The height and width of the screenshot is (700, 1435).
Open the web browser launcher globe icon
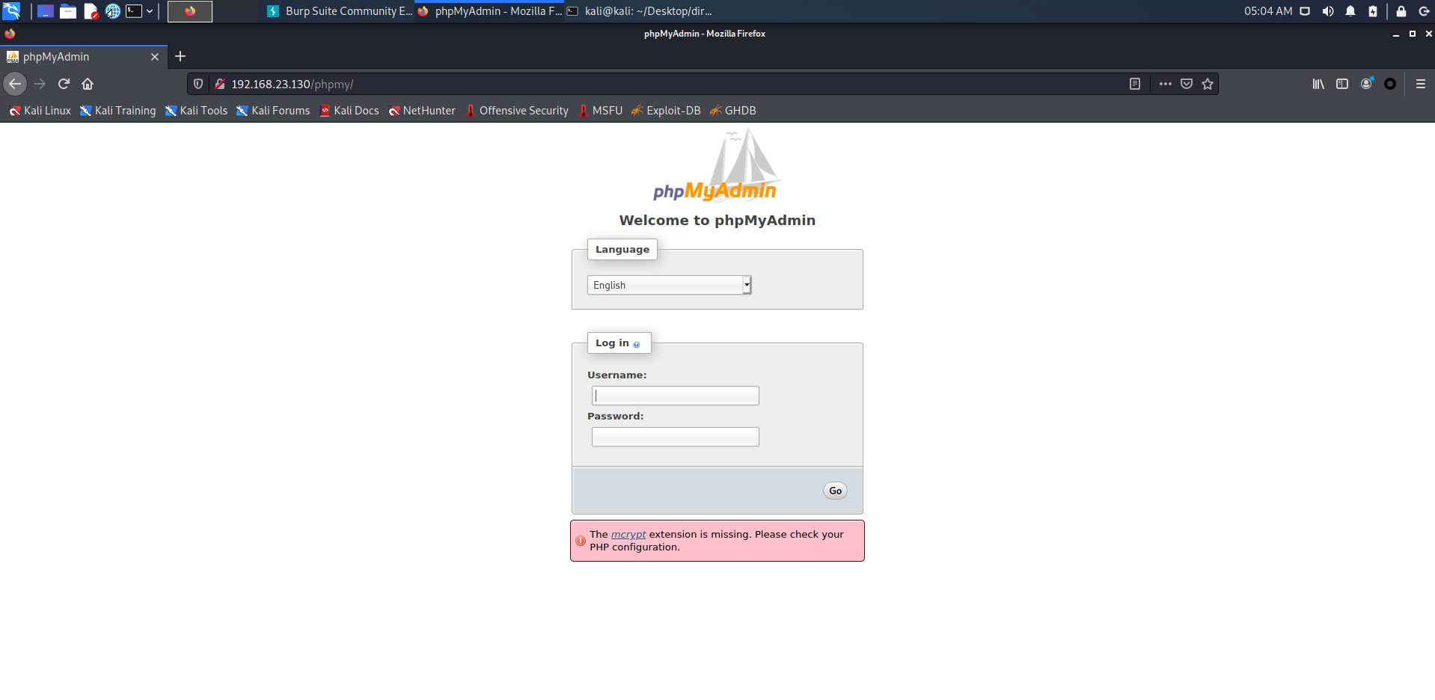[112, 11]
